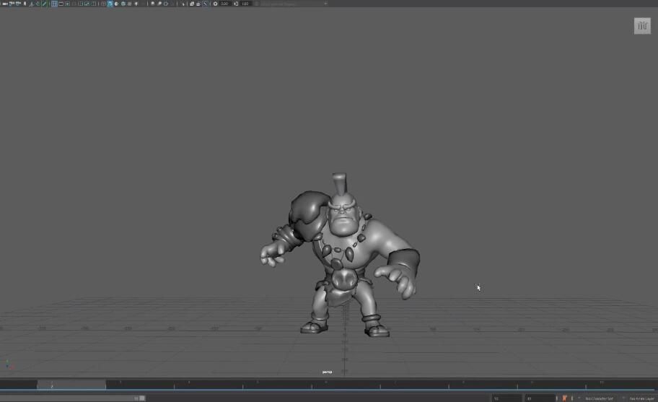Select the Smooth Shade All icon
658x402 pixels.
point(109,4)
